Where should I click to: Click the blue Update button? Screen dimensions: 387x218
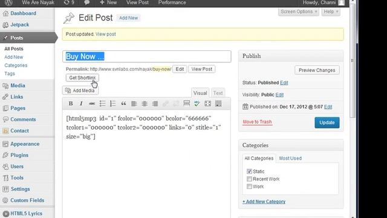click(x=327, y=122)
